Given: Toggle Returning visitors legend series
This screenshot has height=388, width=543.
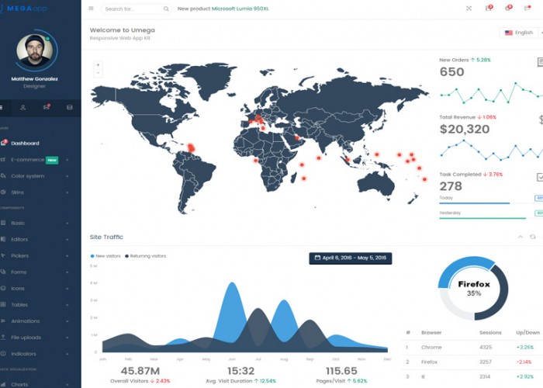Looking at the screenshot, I should [x=146, y=256].
